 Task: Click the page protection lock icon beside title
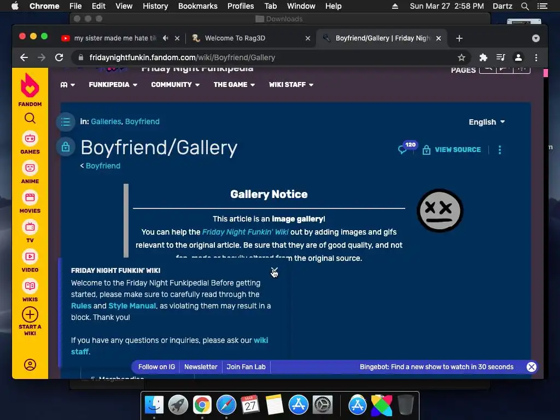click(66, 147)
